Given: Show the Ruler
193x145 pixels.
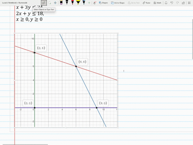Looking at the screenshot, I should pyautogui.click(x=146, y=3).
